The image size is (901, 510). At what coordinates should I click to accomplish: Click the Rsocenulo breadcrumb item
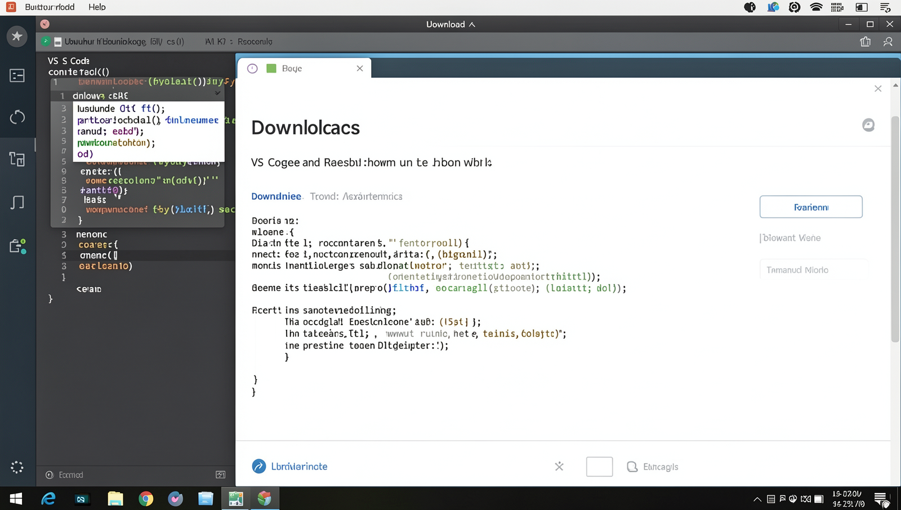[255, 42]
